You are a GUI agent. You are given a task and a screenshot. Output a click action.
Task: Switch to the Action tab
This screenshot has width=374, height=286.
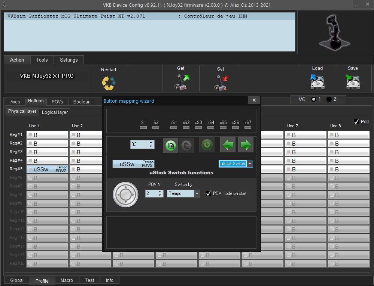click(x=17, y=60)
